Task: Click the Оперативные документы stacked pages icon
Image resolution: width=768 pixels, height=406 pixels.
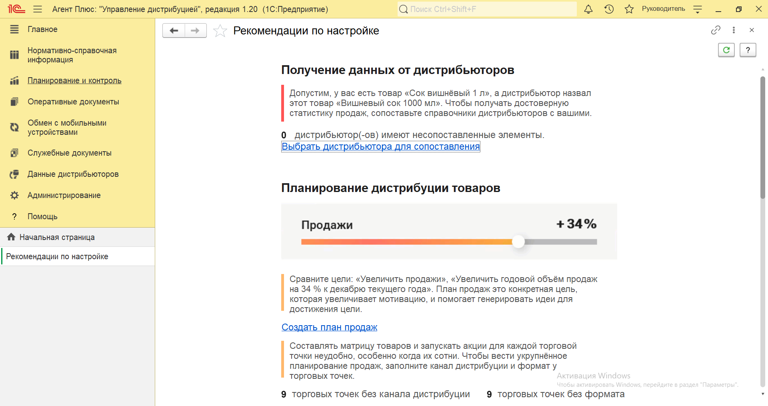Action: [14, 102]
